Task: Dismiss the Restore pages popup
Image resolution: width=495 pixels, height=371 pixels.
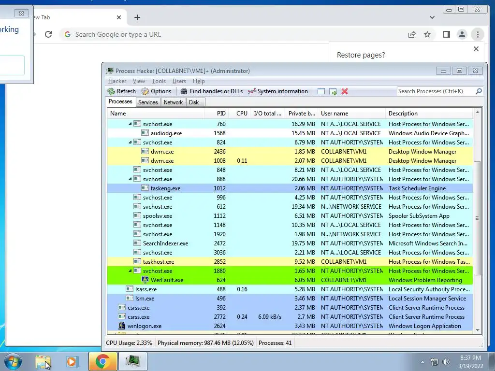Action: pos(476,49)
